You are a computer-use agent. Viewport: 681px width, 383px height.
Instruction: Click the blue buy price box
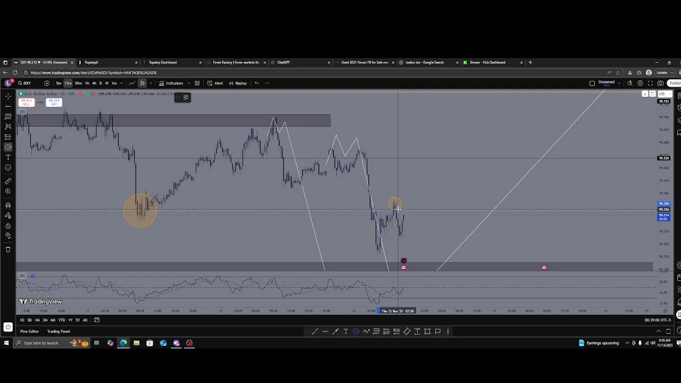pos(53,103)
